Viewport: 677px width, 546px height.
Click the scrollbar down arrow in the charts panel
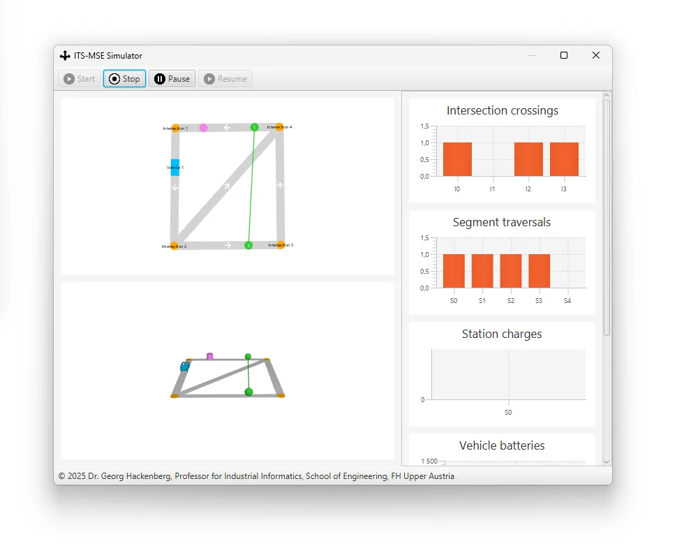click(607, 462)
